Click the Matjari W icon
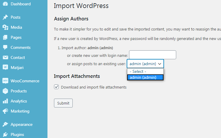Viewport: 221px width, 138px height. 5,68
